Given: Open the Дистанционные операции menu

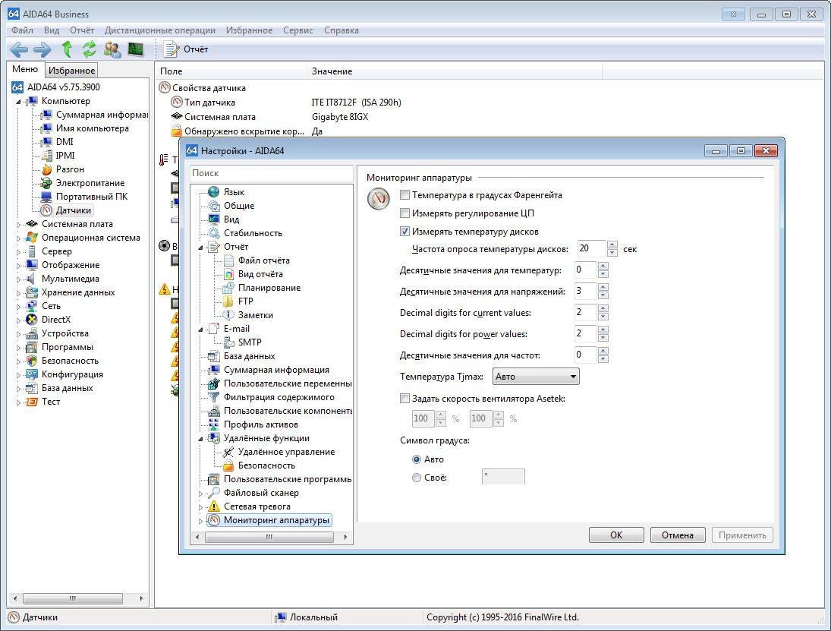Looking at the screenshot, I should click(160, 30).
